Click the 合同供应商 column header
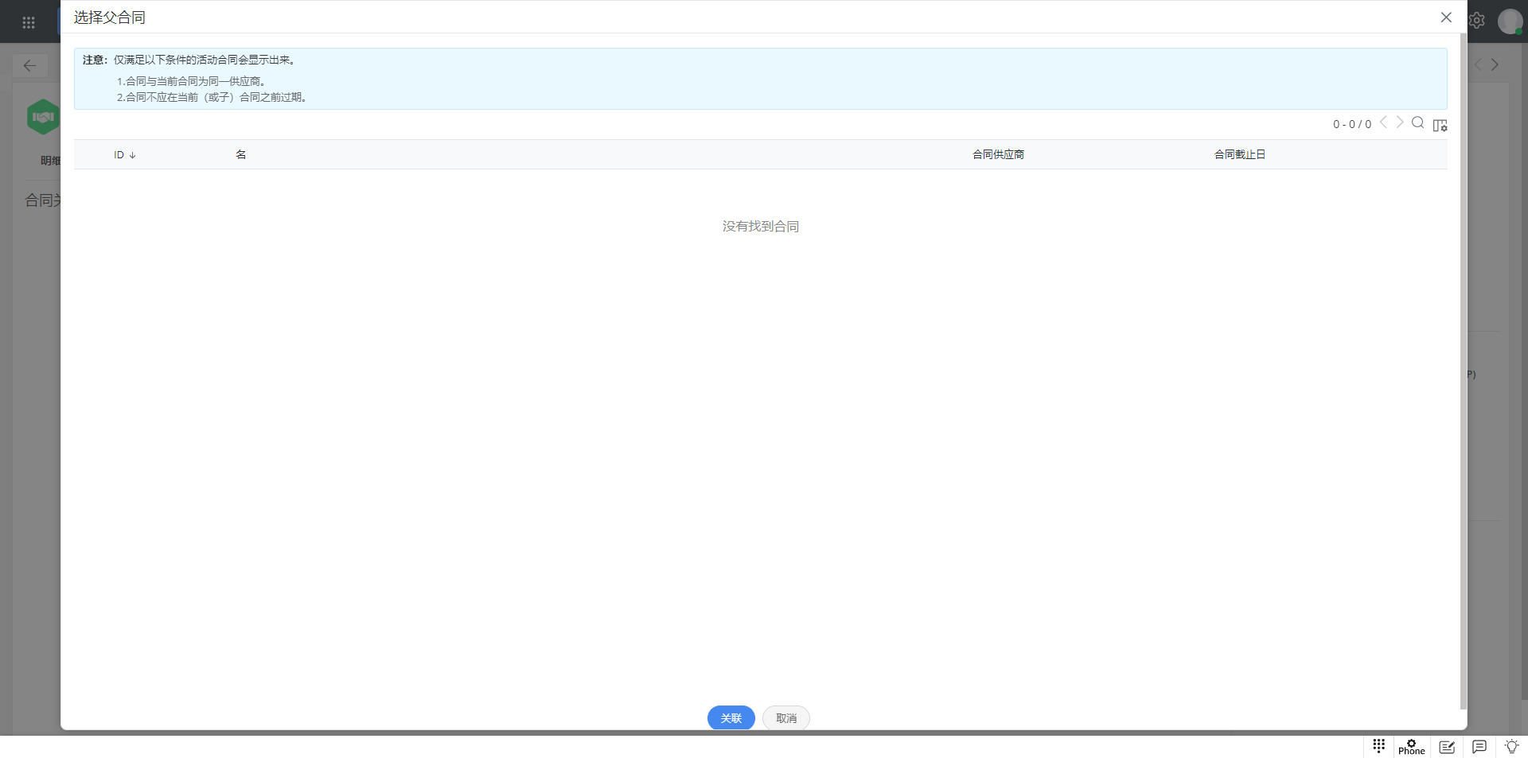This screenshot has width=1528, height=758. tap(998, 154)
